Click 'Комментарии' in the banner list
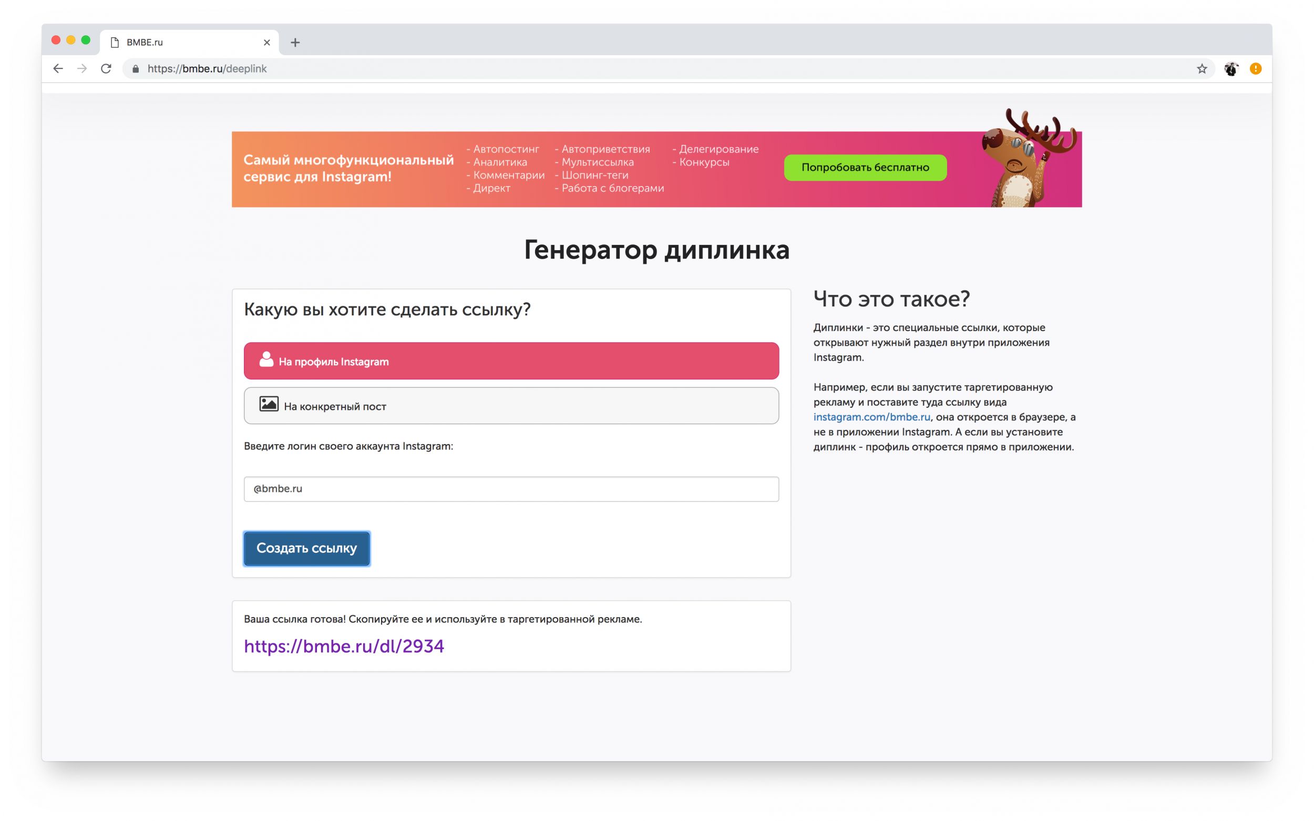The width and height of the screenshot is (1314, 821). tap(509, 175)
